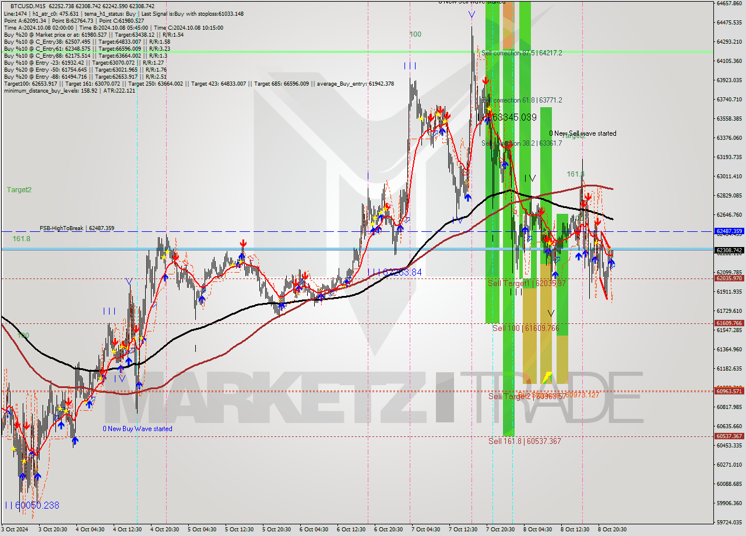Click the green Target2 label on left side
This screenshot has height=536, width=746.
click(19, 190)
